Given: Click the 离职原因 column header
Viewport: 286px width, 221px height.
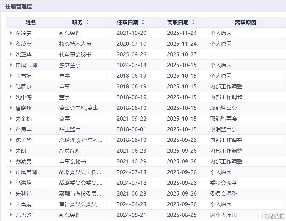Looking at the screenshot, I should coord(245,22).
